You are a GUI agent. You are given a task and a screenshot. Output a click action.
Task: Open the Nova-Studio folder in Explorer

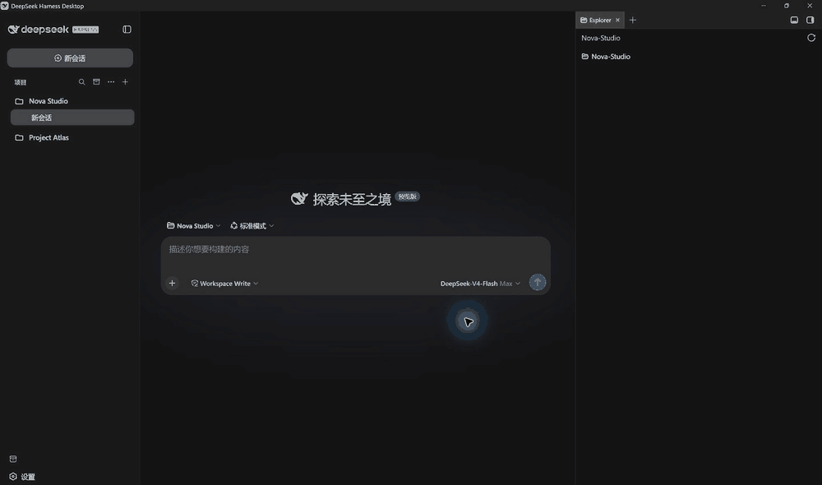tap(606, 57)
